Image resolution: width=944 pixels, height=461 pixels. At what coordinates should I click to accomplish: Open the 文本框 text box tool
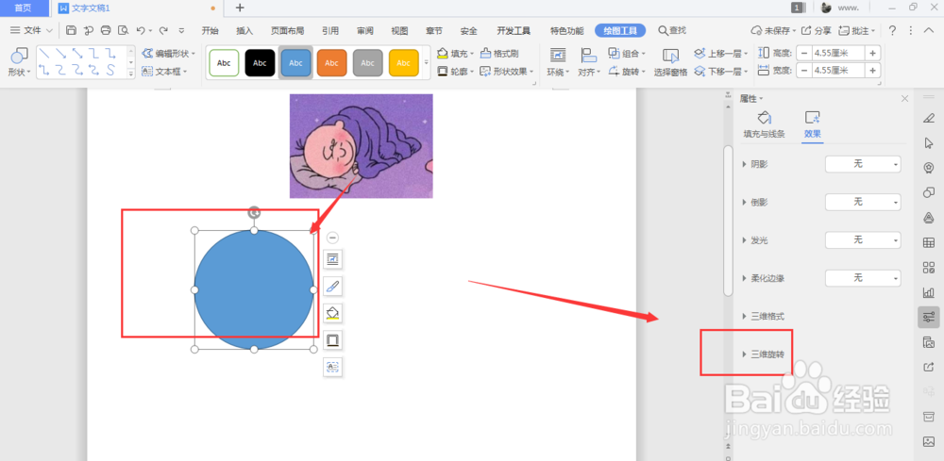pos(164,71)
